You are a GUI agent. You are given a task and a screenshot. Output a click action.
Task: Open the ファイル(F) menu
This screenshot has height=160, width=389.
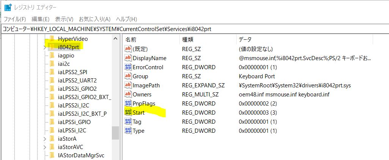[x=15, y=19]
